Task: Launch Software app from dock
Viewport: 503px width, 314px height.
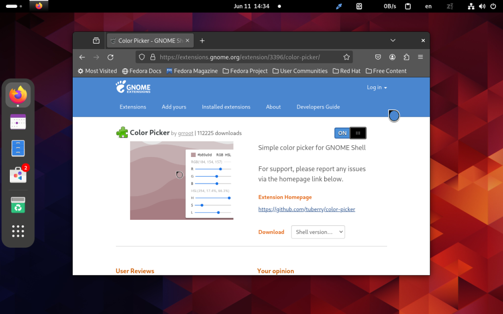Action: pyautogui.click(x=18, y=175)
